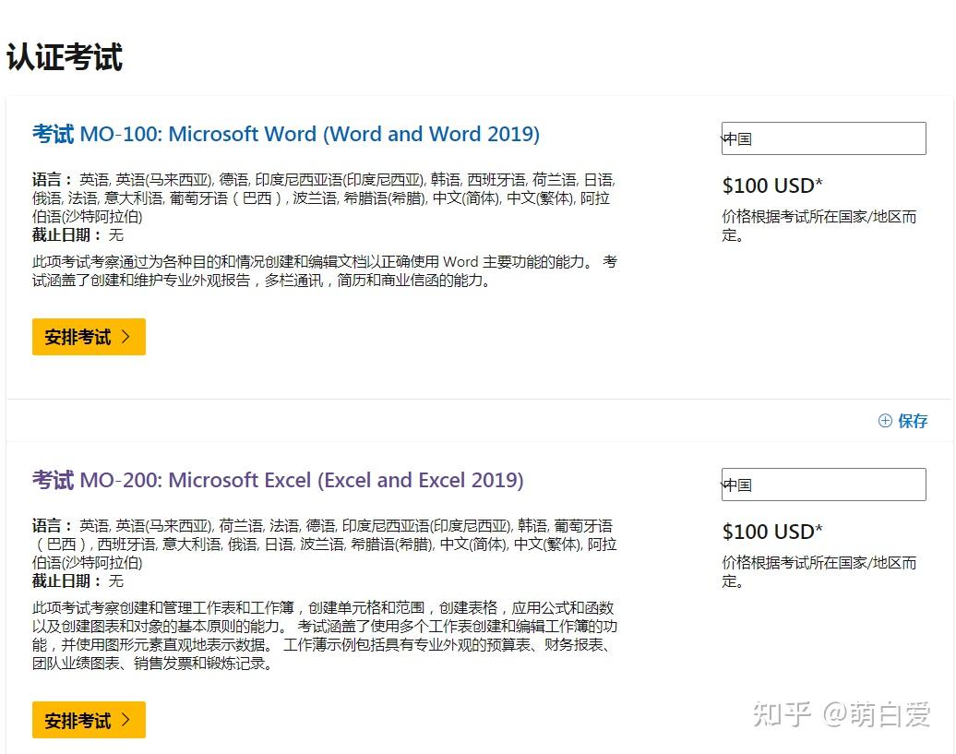The width and height of the screenshot is (956, 754).
Task: Click the $100 USD price for MO-100
Action: (772, 186)
